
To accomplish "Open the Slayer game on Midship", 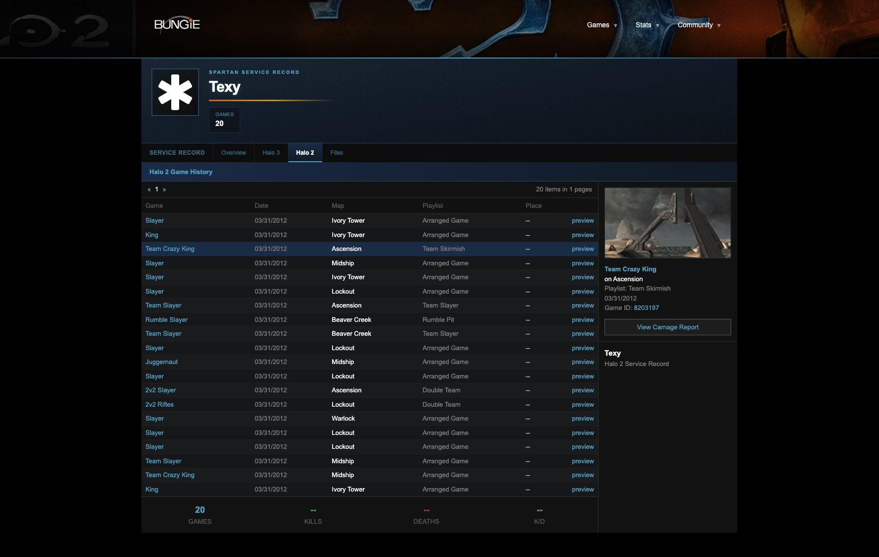I will 154,263.
